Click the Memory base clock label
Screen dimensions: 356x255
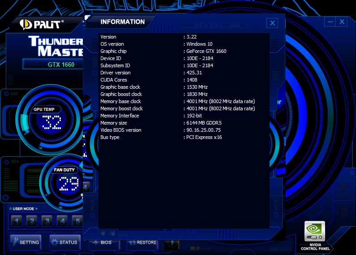pos(120,101)
